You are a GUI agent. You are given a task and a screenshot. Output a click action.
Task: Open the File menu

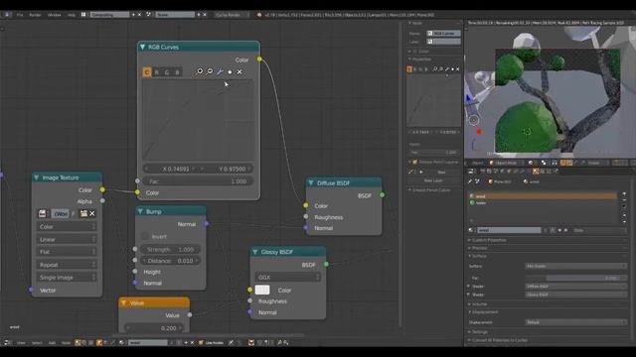20,15
